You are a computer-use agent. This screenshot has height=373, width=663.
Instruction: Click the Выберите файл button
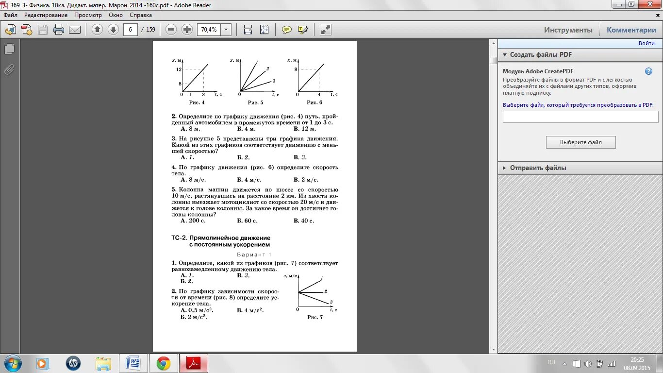point(581,142)
